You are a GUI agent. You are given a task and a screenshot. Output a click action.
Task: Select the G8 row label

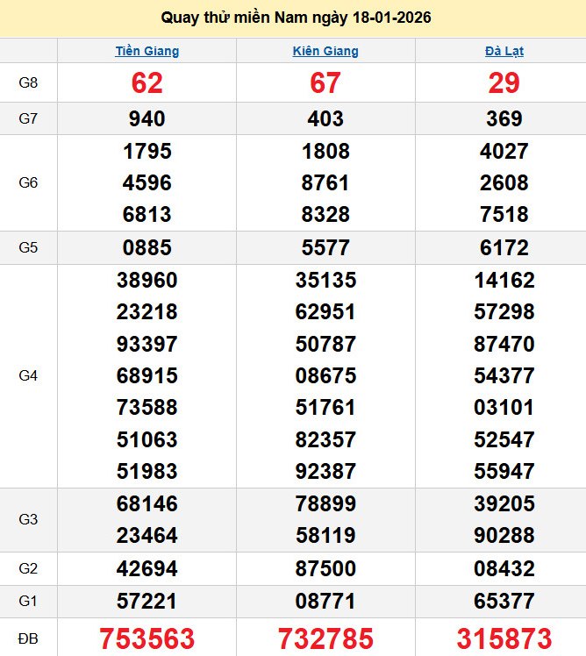(x=28, y=83)
